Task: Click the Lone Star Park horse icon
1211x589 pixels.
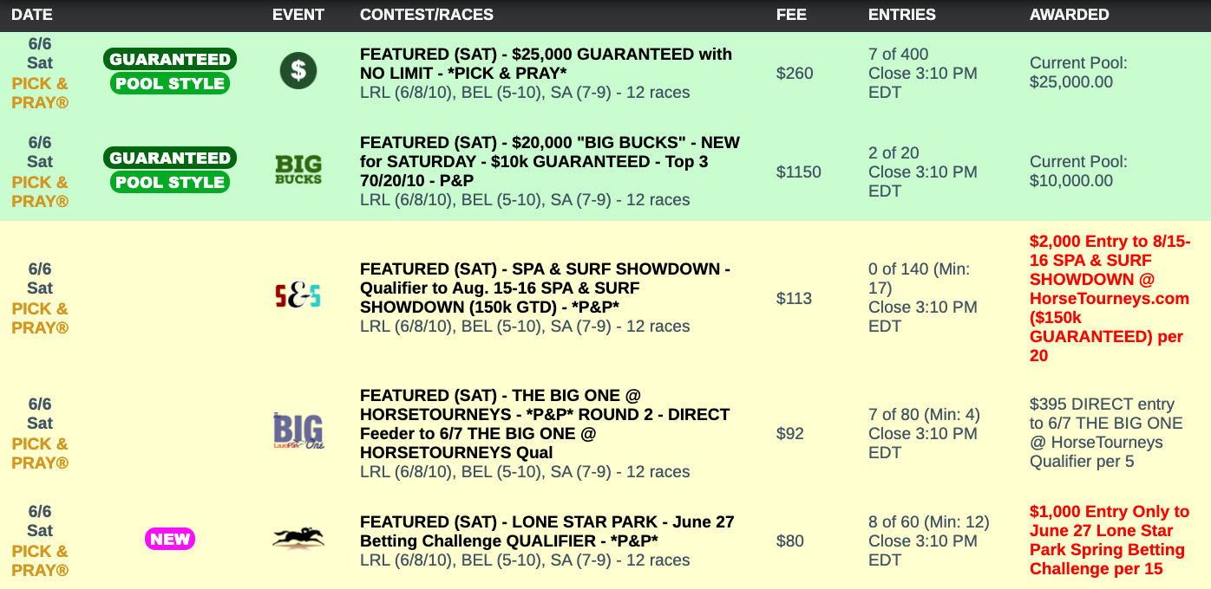Action: [298, 539]
